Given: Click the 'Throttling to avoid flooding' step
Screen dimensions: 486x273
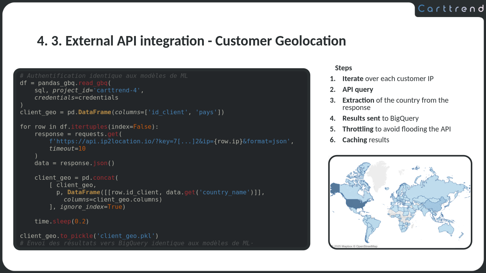Looking at the screenshot, I should click(396, 129).
